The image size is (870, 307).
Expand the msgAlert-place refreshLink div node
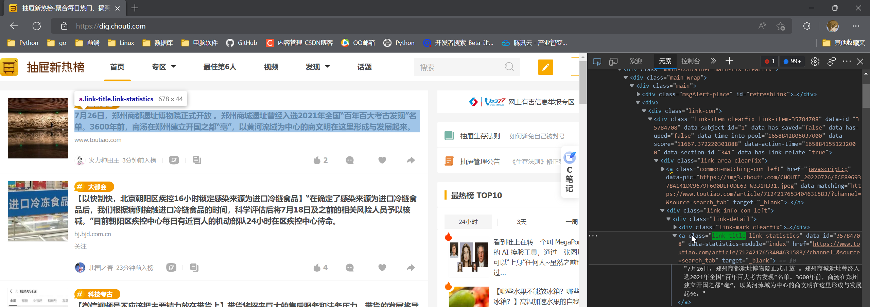pos(638,94)
